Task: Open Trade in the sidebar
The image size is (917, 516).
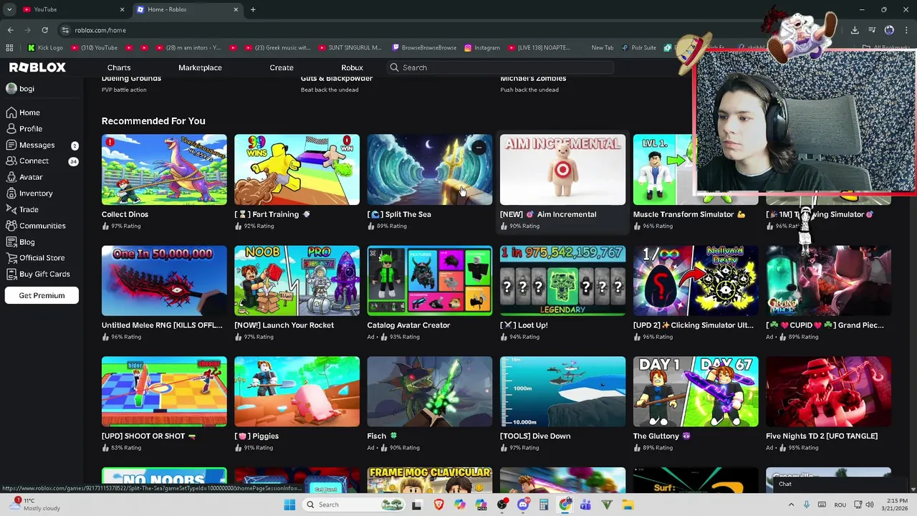Action: pyautogui.click(x=29, y=209)
